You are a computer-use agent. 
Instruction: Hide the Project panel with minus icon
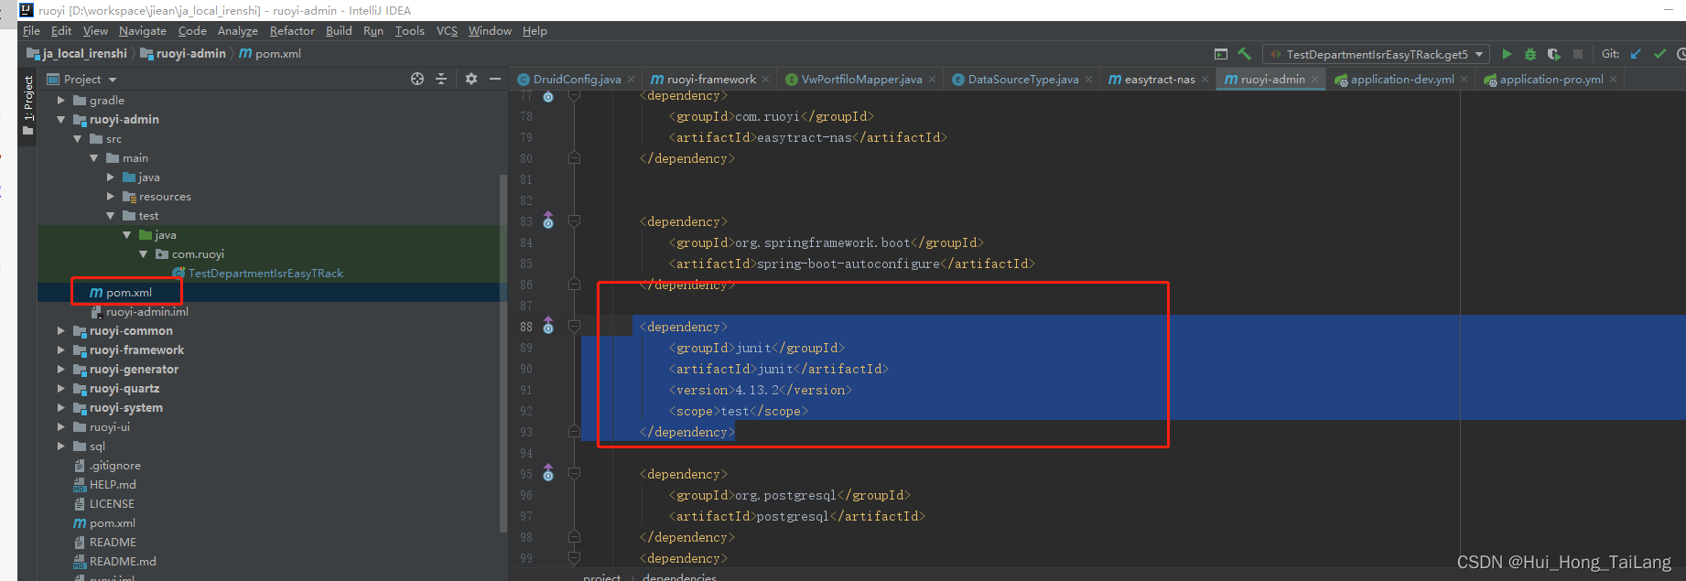tap(495, 79)
